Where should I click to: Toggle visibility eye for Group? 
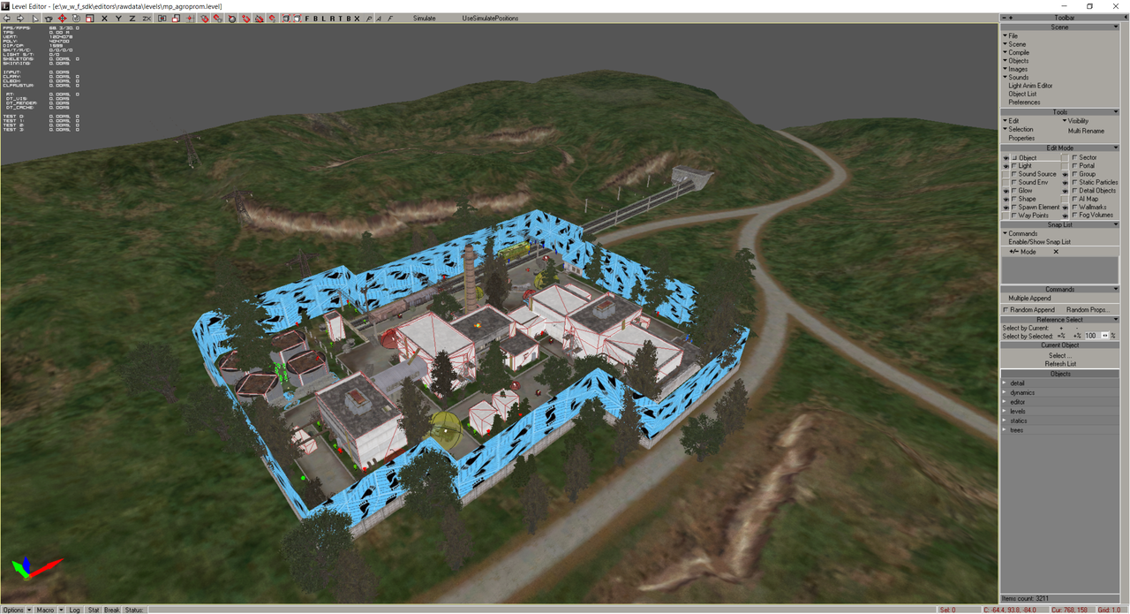click(1066, 174)
